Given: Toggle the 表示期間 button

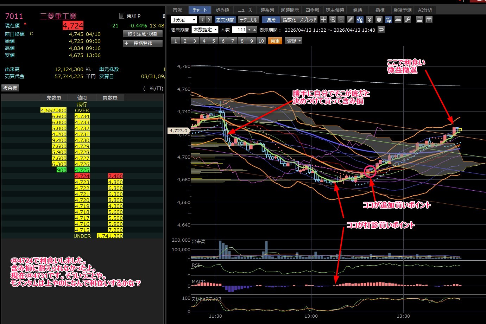Looking at the screenshot, I should 225,20.
